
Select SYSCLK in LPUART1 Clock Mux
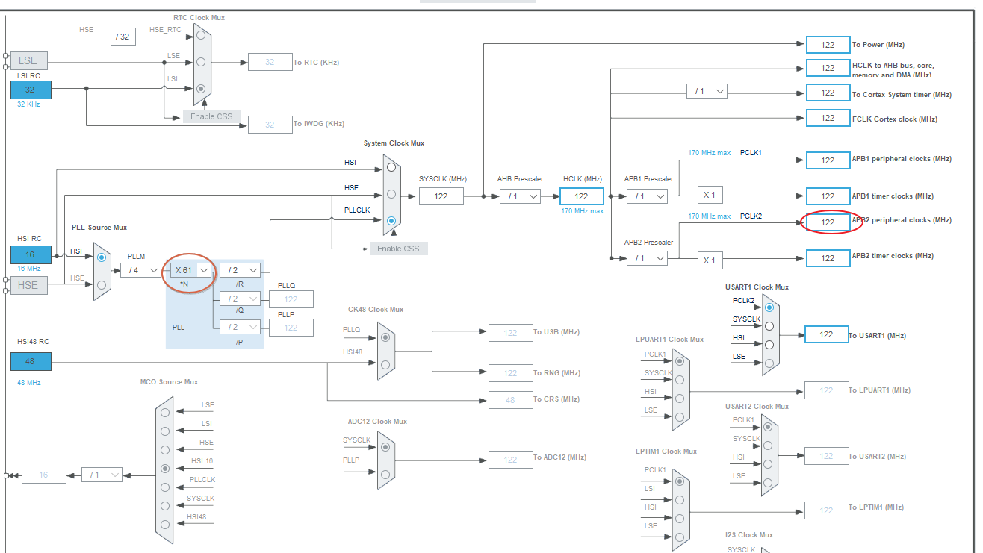click(x=680, y=379)
